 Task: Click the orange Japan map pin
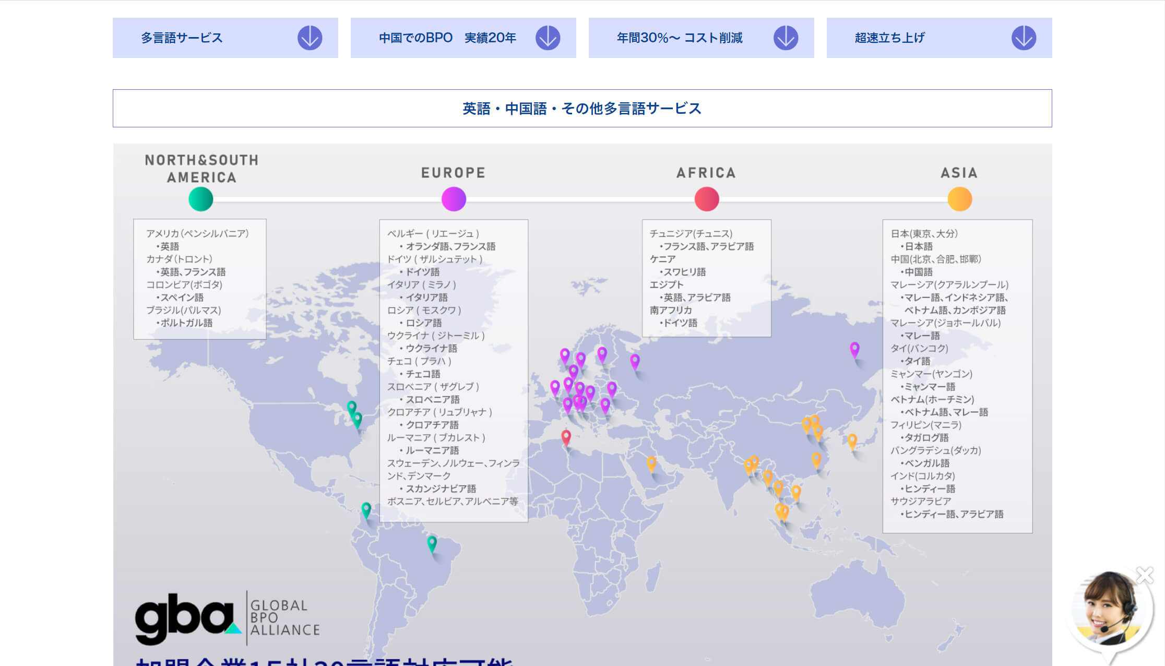click(852, 441)
